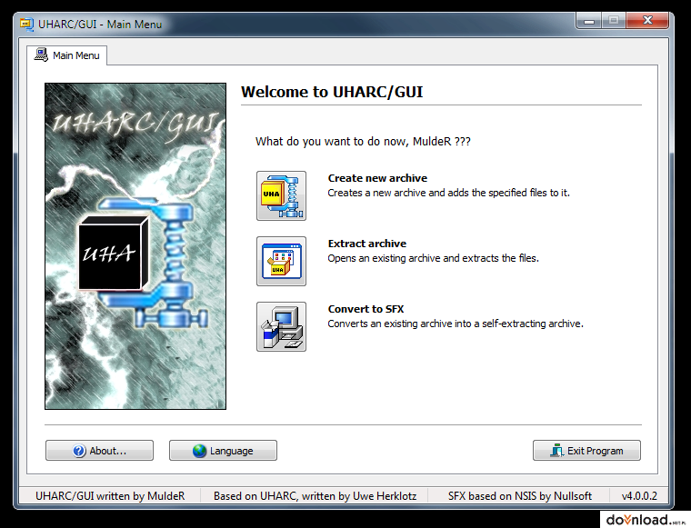Click the 'Create new archive' heading text
Viewport: 691px width, 528px height.
pos(377,178)
